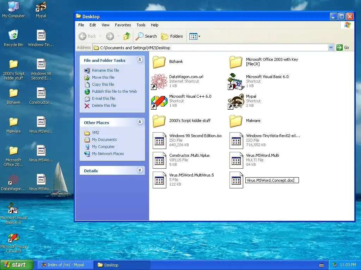Select the Malware folder on the desktop
361x270 pixels.
pyautogui.click(x=13, y=125)
